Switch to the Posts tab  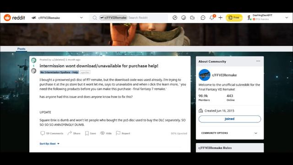click(22, 49)
